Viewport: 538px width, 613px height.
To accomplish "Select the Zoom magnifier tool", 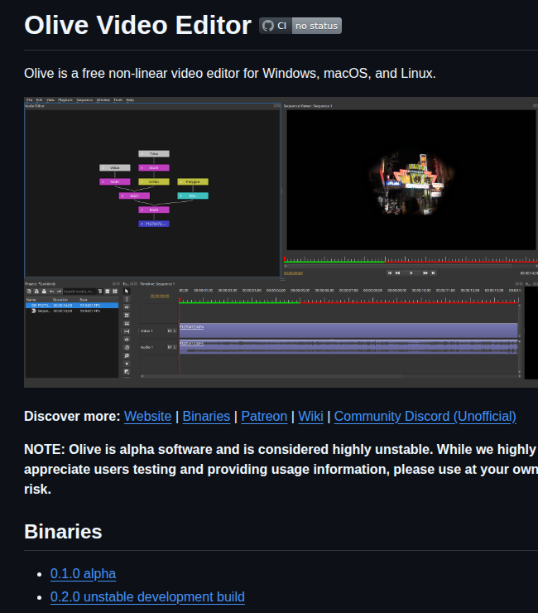I will coord(126,355).
